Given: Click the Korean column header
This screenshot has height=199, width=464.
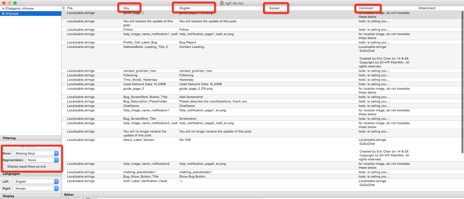Looking at the screenshot, I should pos(274,8).
